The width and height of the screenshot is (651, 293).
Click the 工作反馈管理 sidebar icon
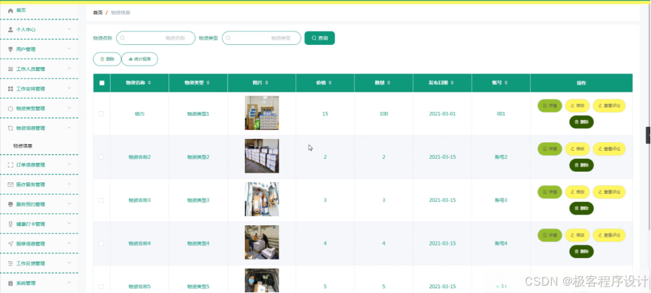pyautogui.click(x=11, y=263)
